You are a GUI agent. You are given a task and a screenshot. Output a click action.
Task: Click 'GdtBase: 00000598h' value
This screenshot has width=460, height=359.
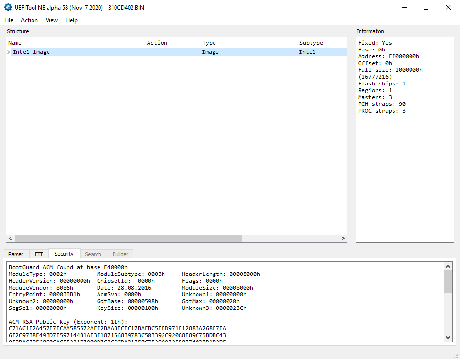click(128, 301)
